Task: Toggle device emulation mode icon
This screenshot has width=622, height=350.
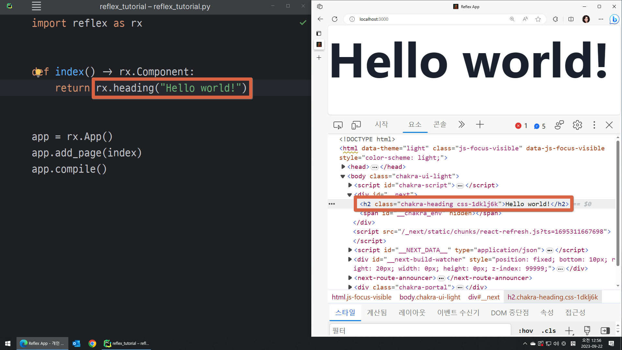Action: pyautogui.click(x=356, y=125)
